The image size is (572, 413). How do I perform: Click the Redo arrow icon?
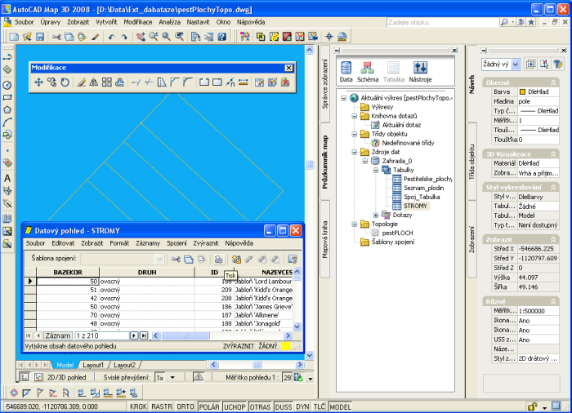pos(124,37)
